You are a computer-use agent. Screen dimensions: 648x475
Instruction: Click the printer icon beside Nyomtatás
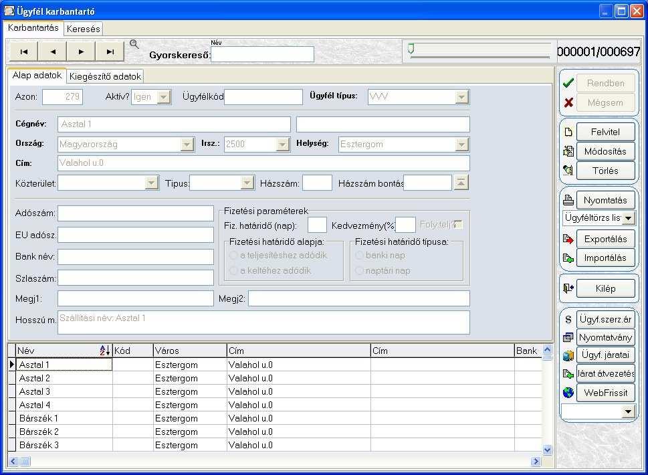coord(568,200)
